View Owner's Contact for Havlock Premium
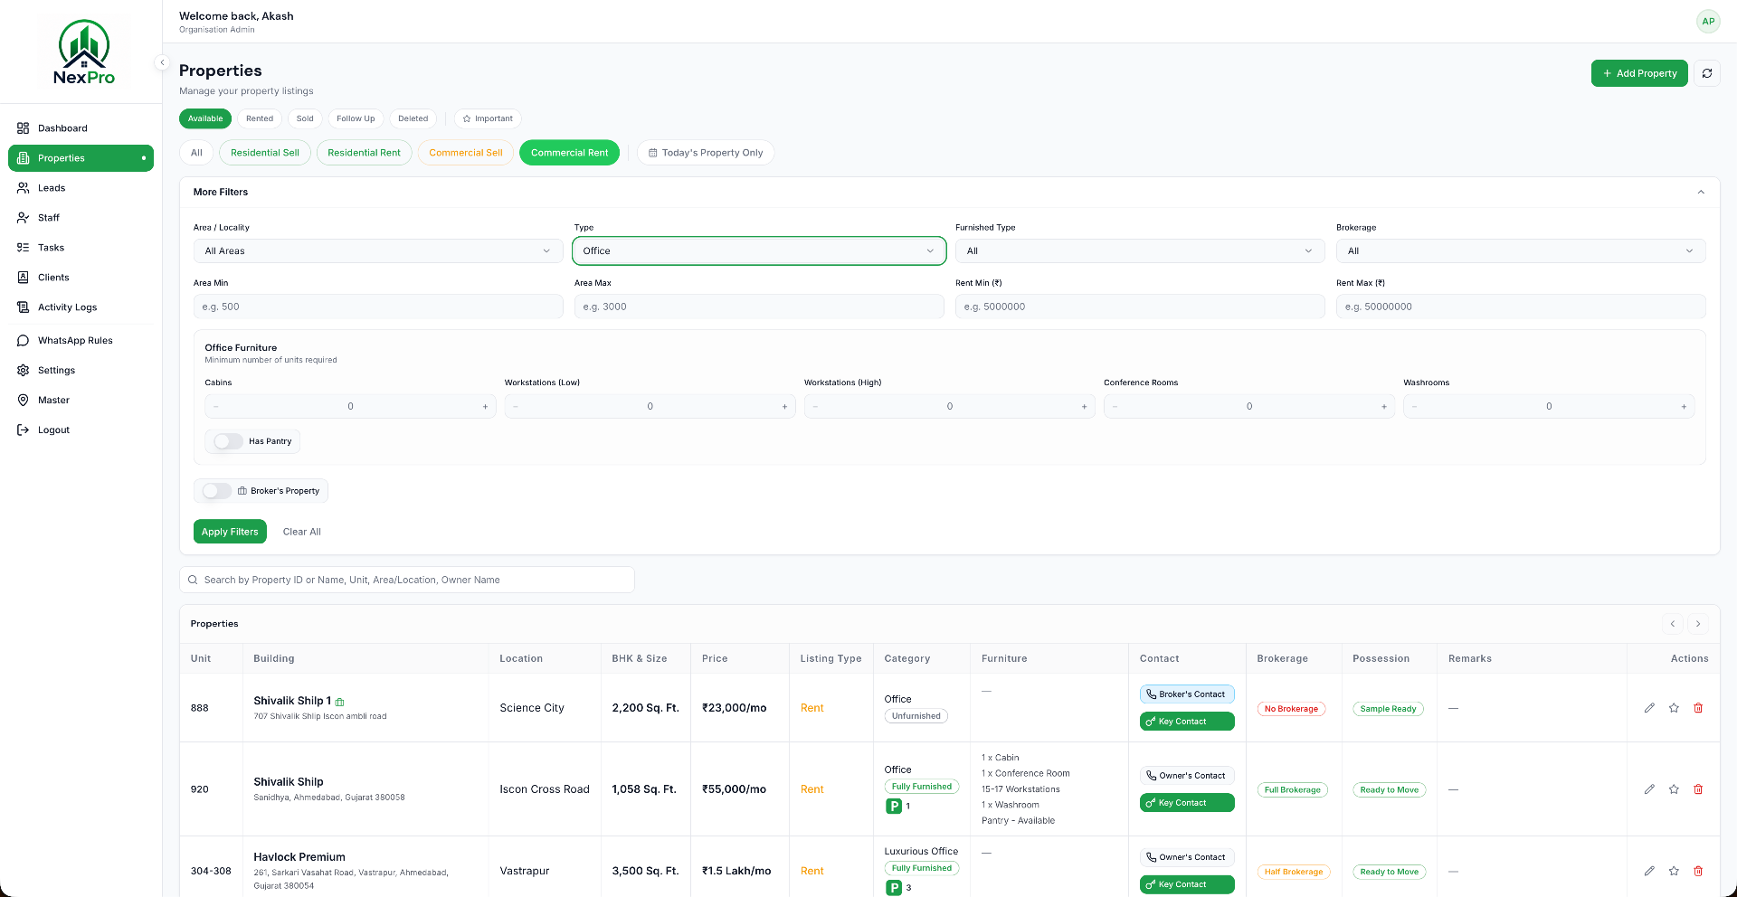1737x897 pixels. [x=1187, y=857]
